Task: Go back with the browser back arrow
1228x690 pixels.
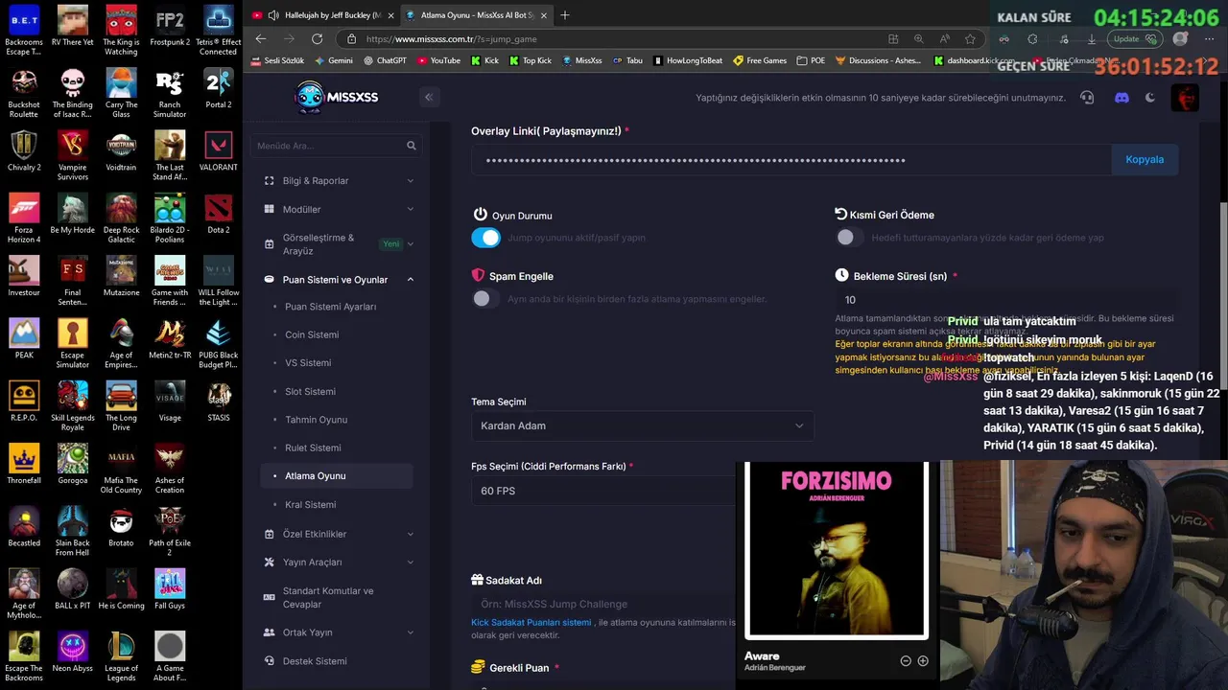Action: pos(261,39)
